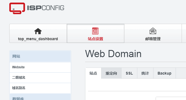Open the SSL tab
Viewport: 186px width, 100px height.
129,73
